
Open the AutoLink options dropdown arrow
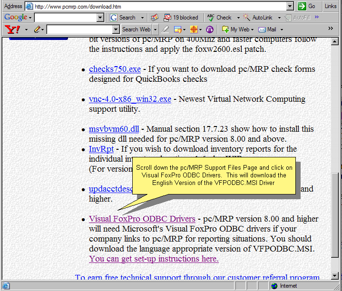click(x=279, y=18)
